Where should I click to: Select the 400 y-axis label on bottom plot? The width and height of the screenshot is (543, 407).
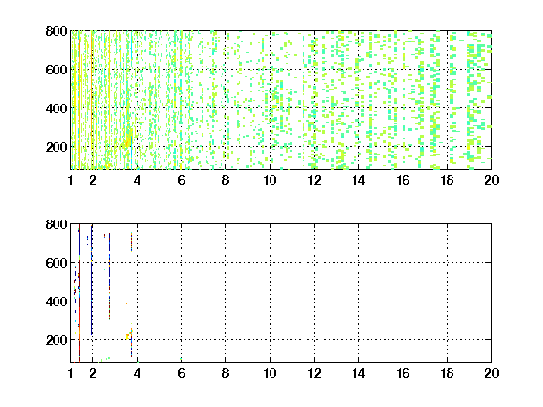(x=57, y=301)
